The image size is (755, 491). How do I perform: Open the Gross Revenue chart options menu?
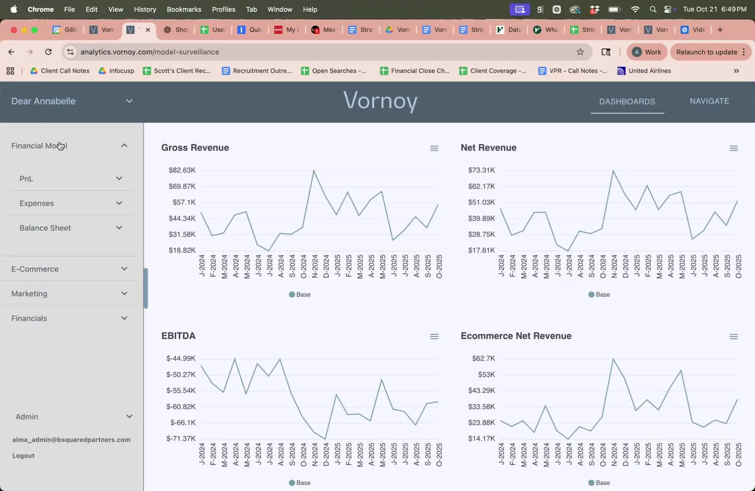(x=434, y=148)
